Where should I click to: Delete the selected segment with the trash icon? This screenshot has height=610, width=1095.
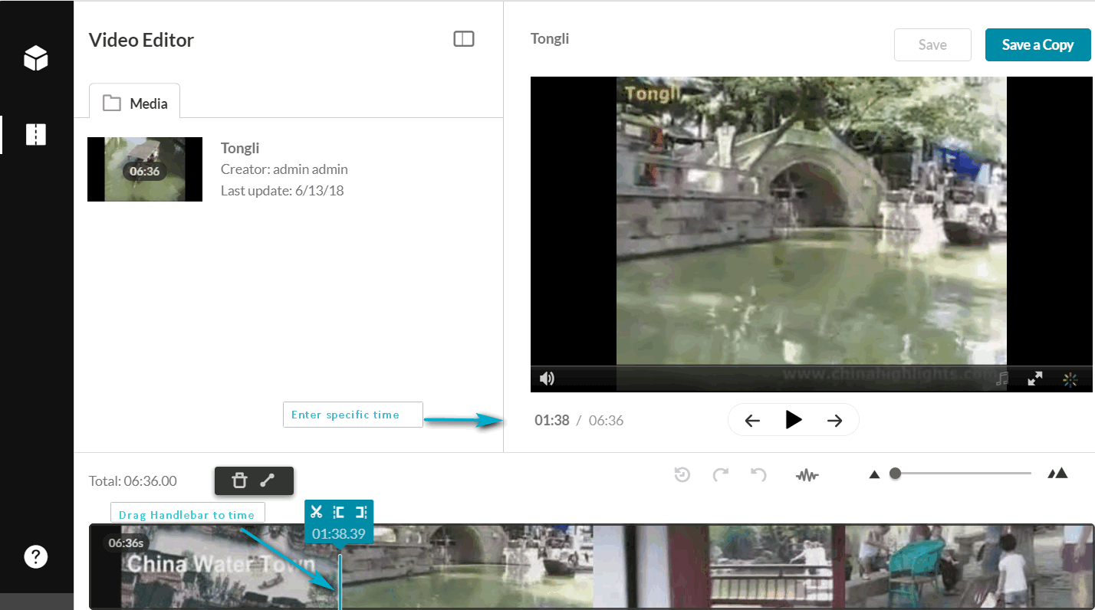click(239, 480)
